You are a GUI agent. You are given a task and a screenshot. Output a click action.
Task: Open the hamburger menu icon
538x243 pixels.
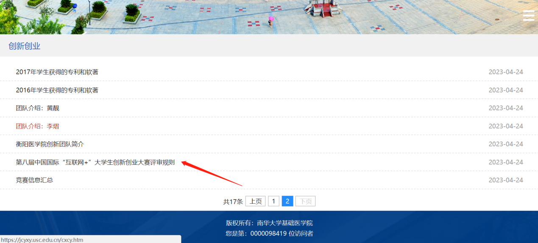point(528,15)
